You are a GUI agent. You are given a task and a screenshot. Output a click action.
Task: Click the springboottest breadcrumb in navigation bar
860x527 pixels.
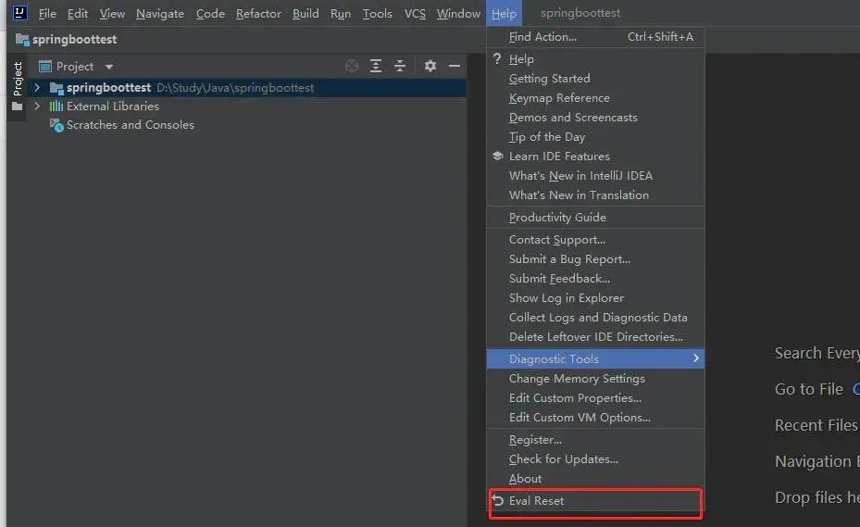point(74,40)
